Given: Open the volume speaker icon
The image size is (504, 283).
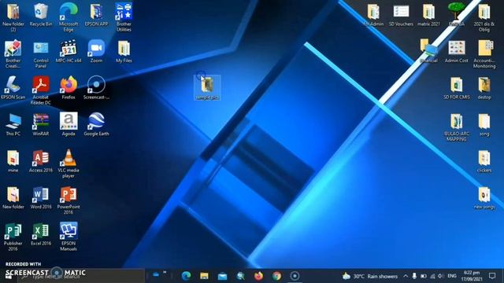Looking at the screenshot, I should pos(441,276).
